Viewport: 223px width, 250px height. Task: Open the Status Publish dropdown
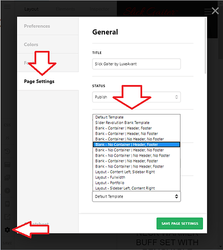[136, 97]
